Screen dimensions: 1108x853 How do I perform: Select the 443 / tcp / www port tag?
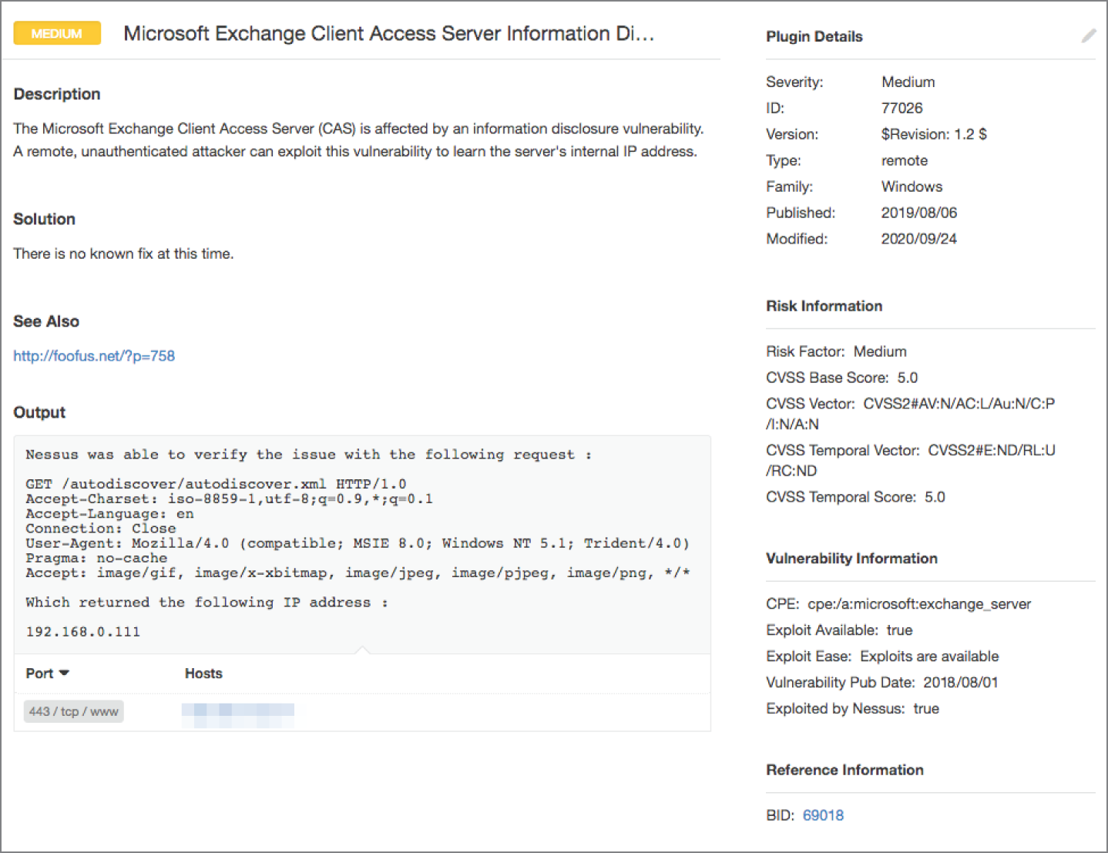tap(74, 711)
